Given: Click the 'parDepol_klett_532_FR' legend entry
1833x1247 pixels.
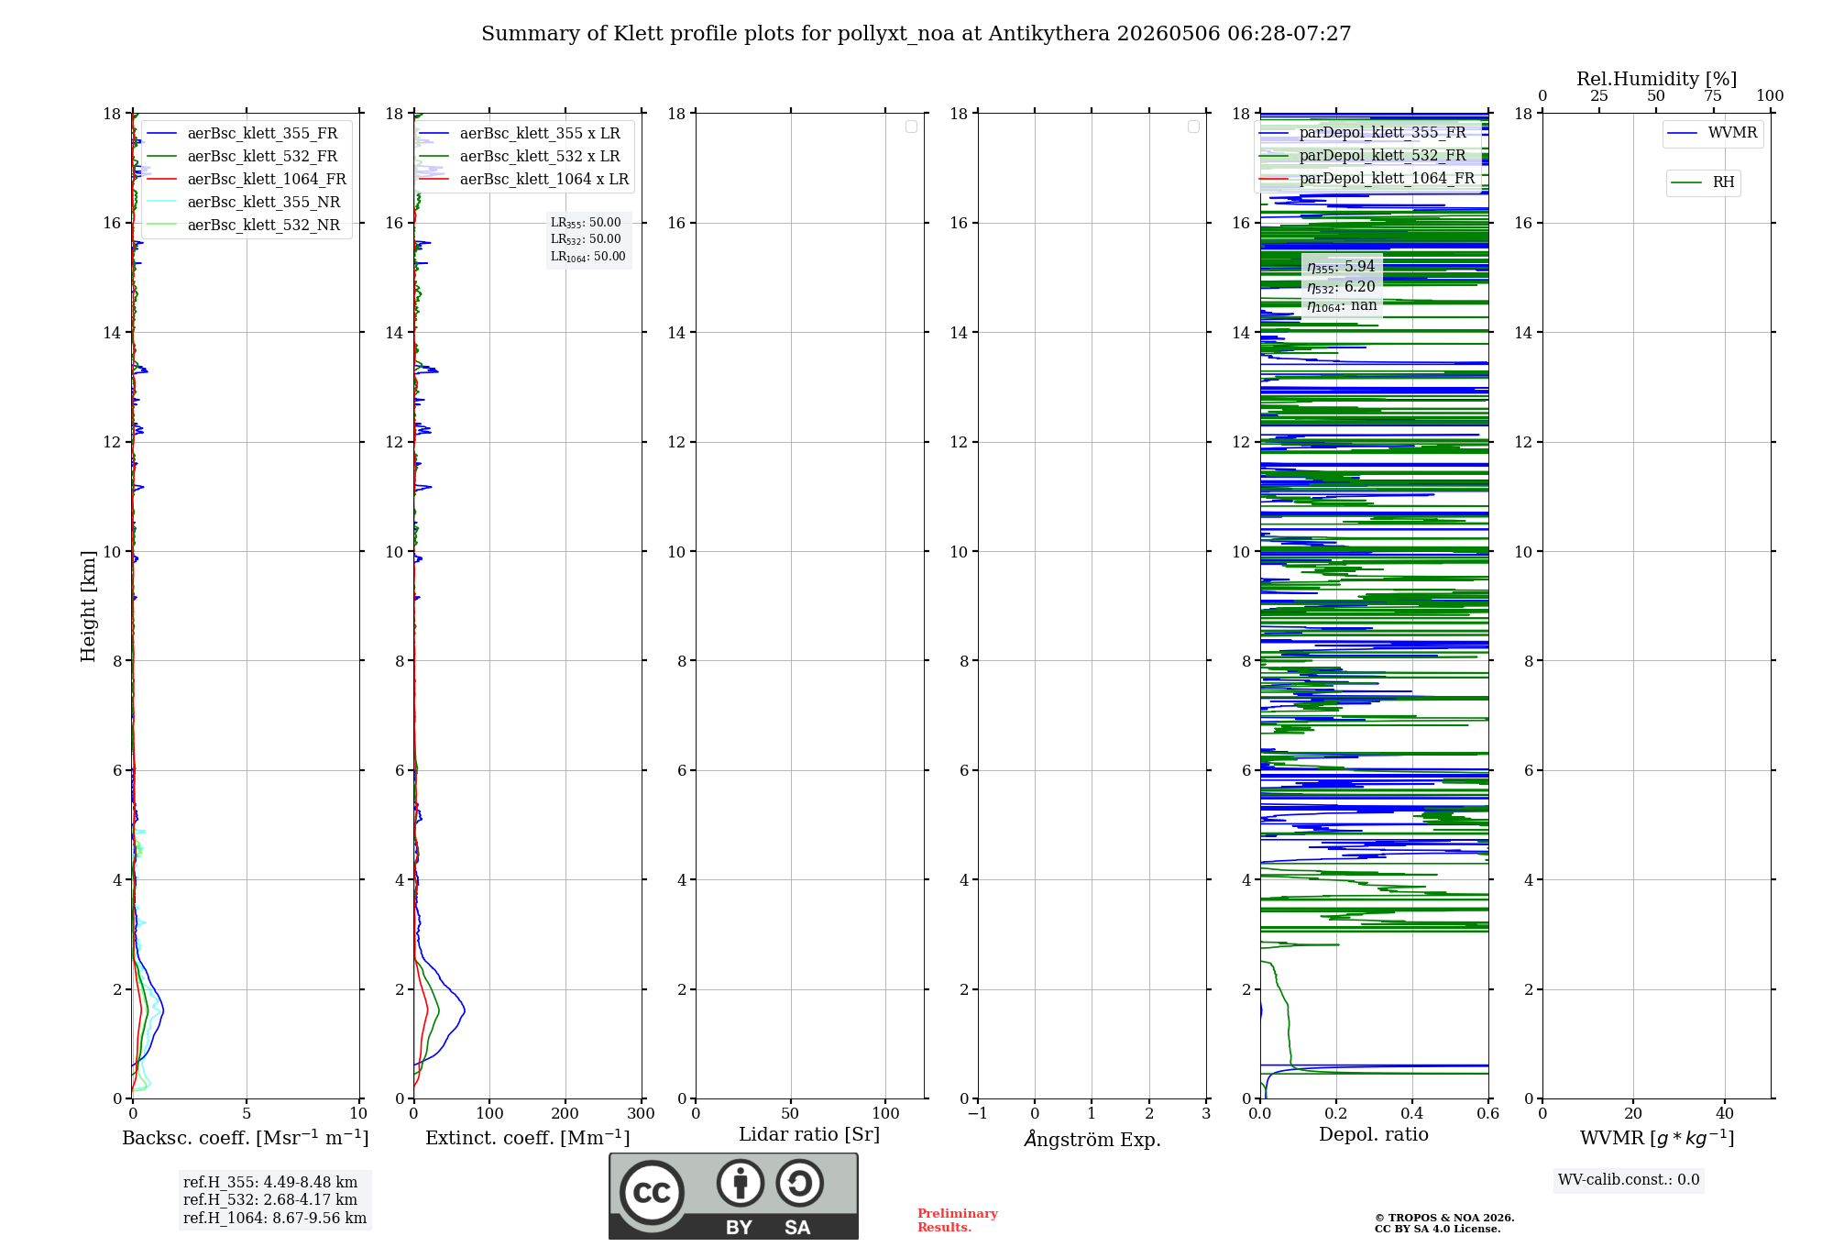Looking at the screenshot, I should (1365, 156).
